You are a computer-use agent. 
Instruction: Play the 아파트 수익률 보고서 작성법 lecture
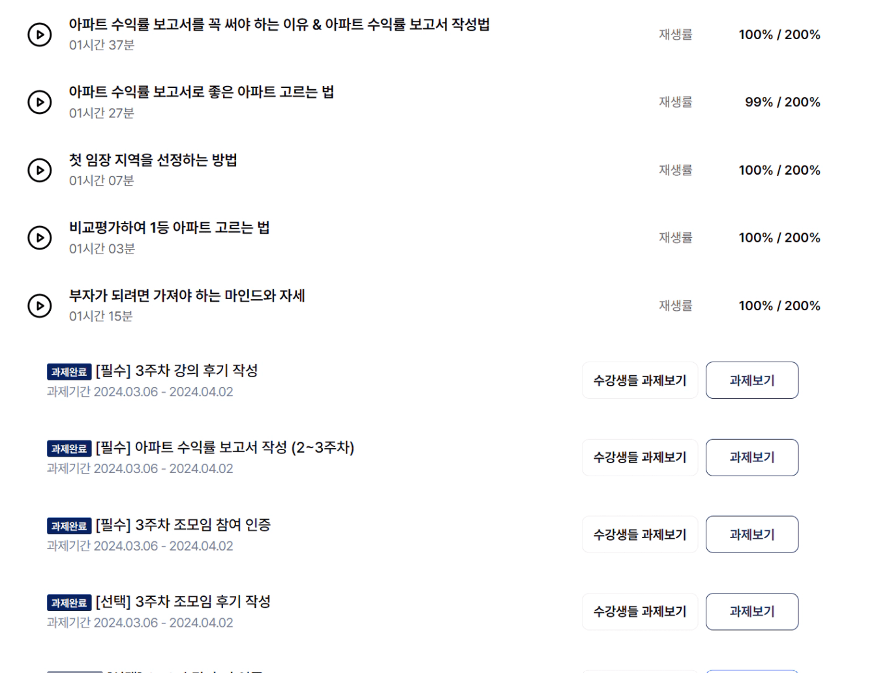40,35
